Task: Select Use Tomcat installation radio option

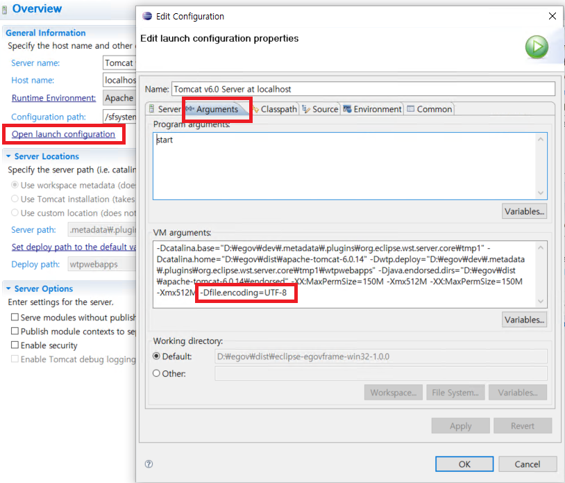Action: (15, 199)
